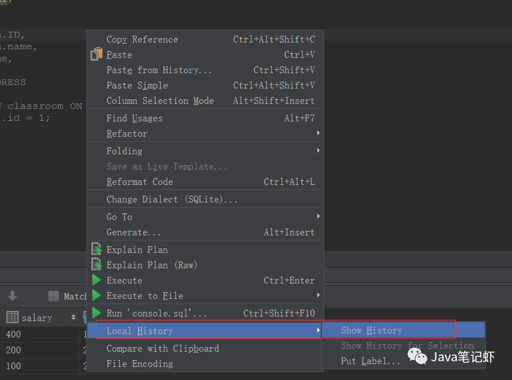The width and height of the screenshot is (512, 380).
Task: Click the Run 'console.sql' play icon
Action: pos(96,313)
